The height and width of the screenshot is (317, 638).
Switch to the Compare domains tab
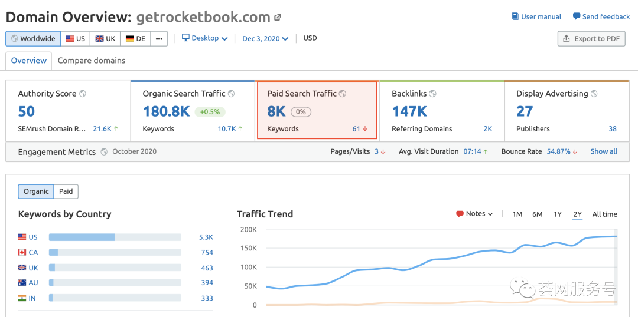point(92,61)
